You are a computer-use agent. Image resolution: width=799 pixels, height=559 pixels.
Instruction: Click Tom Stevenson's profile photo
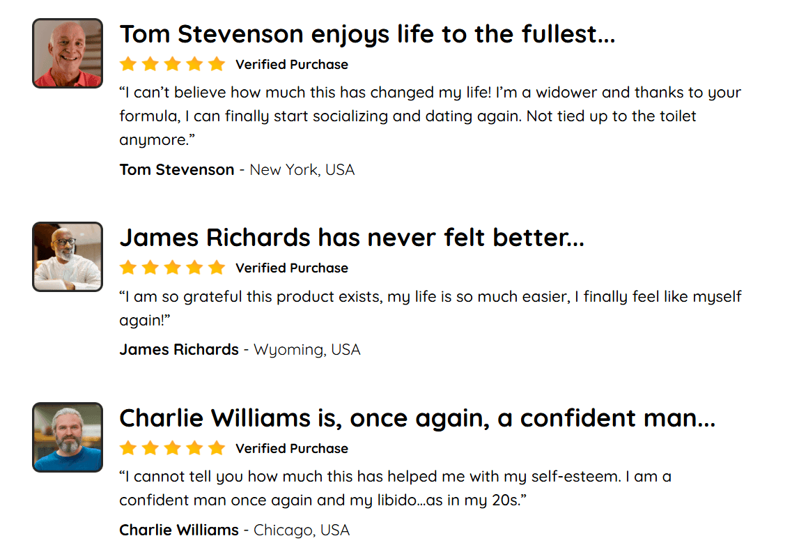pos(68,54)
